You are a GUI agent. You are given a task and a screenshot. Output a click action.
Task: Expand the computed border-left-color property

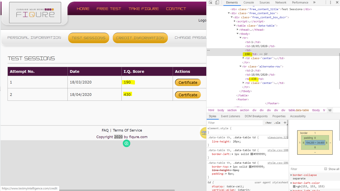291,183
